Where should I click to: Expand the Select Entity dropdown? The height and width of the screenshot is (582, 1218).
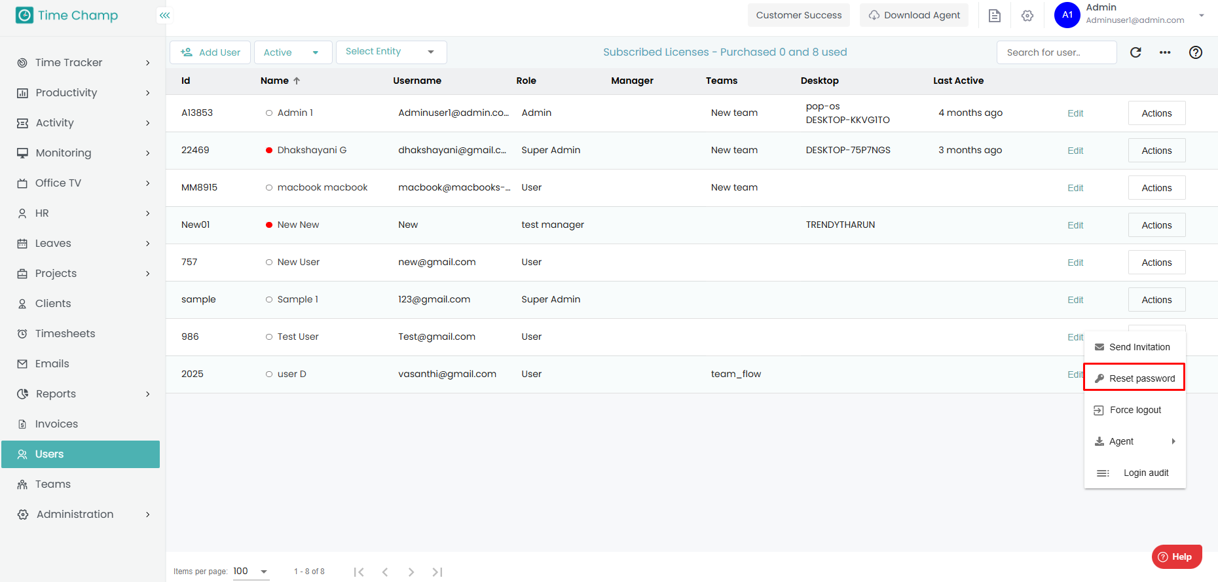[x=391, y=52]
